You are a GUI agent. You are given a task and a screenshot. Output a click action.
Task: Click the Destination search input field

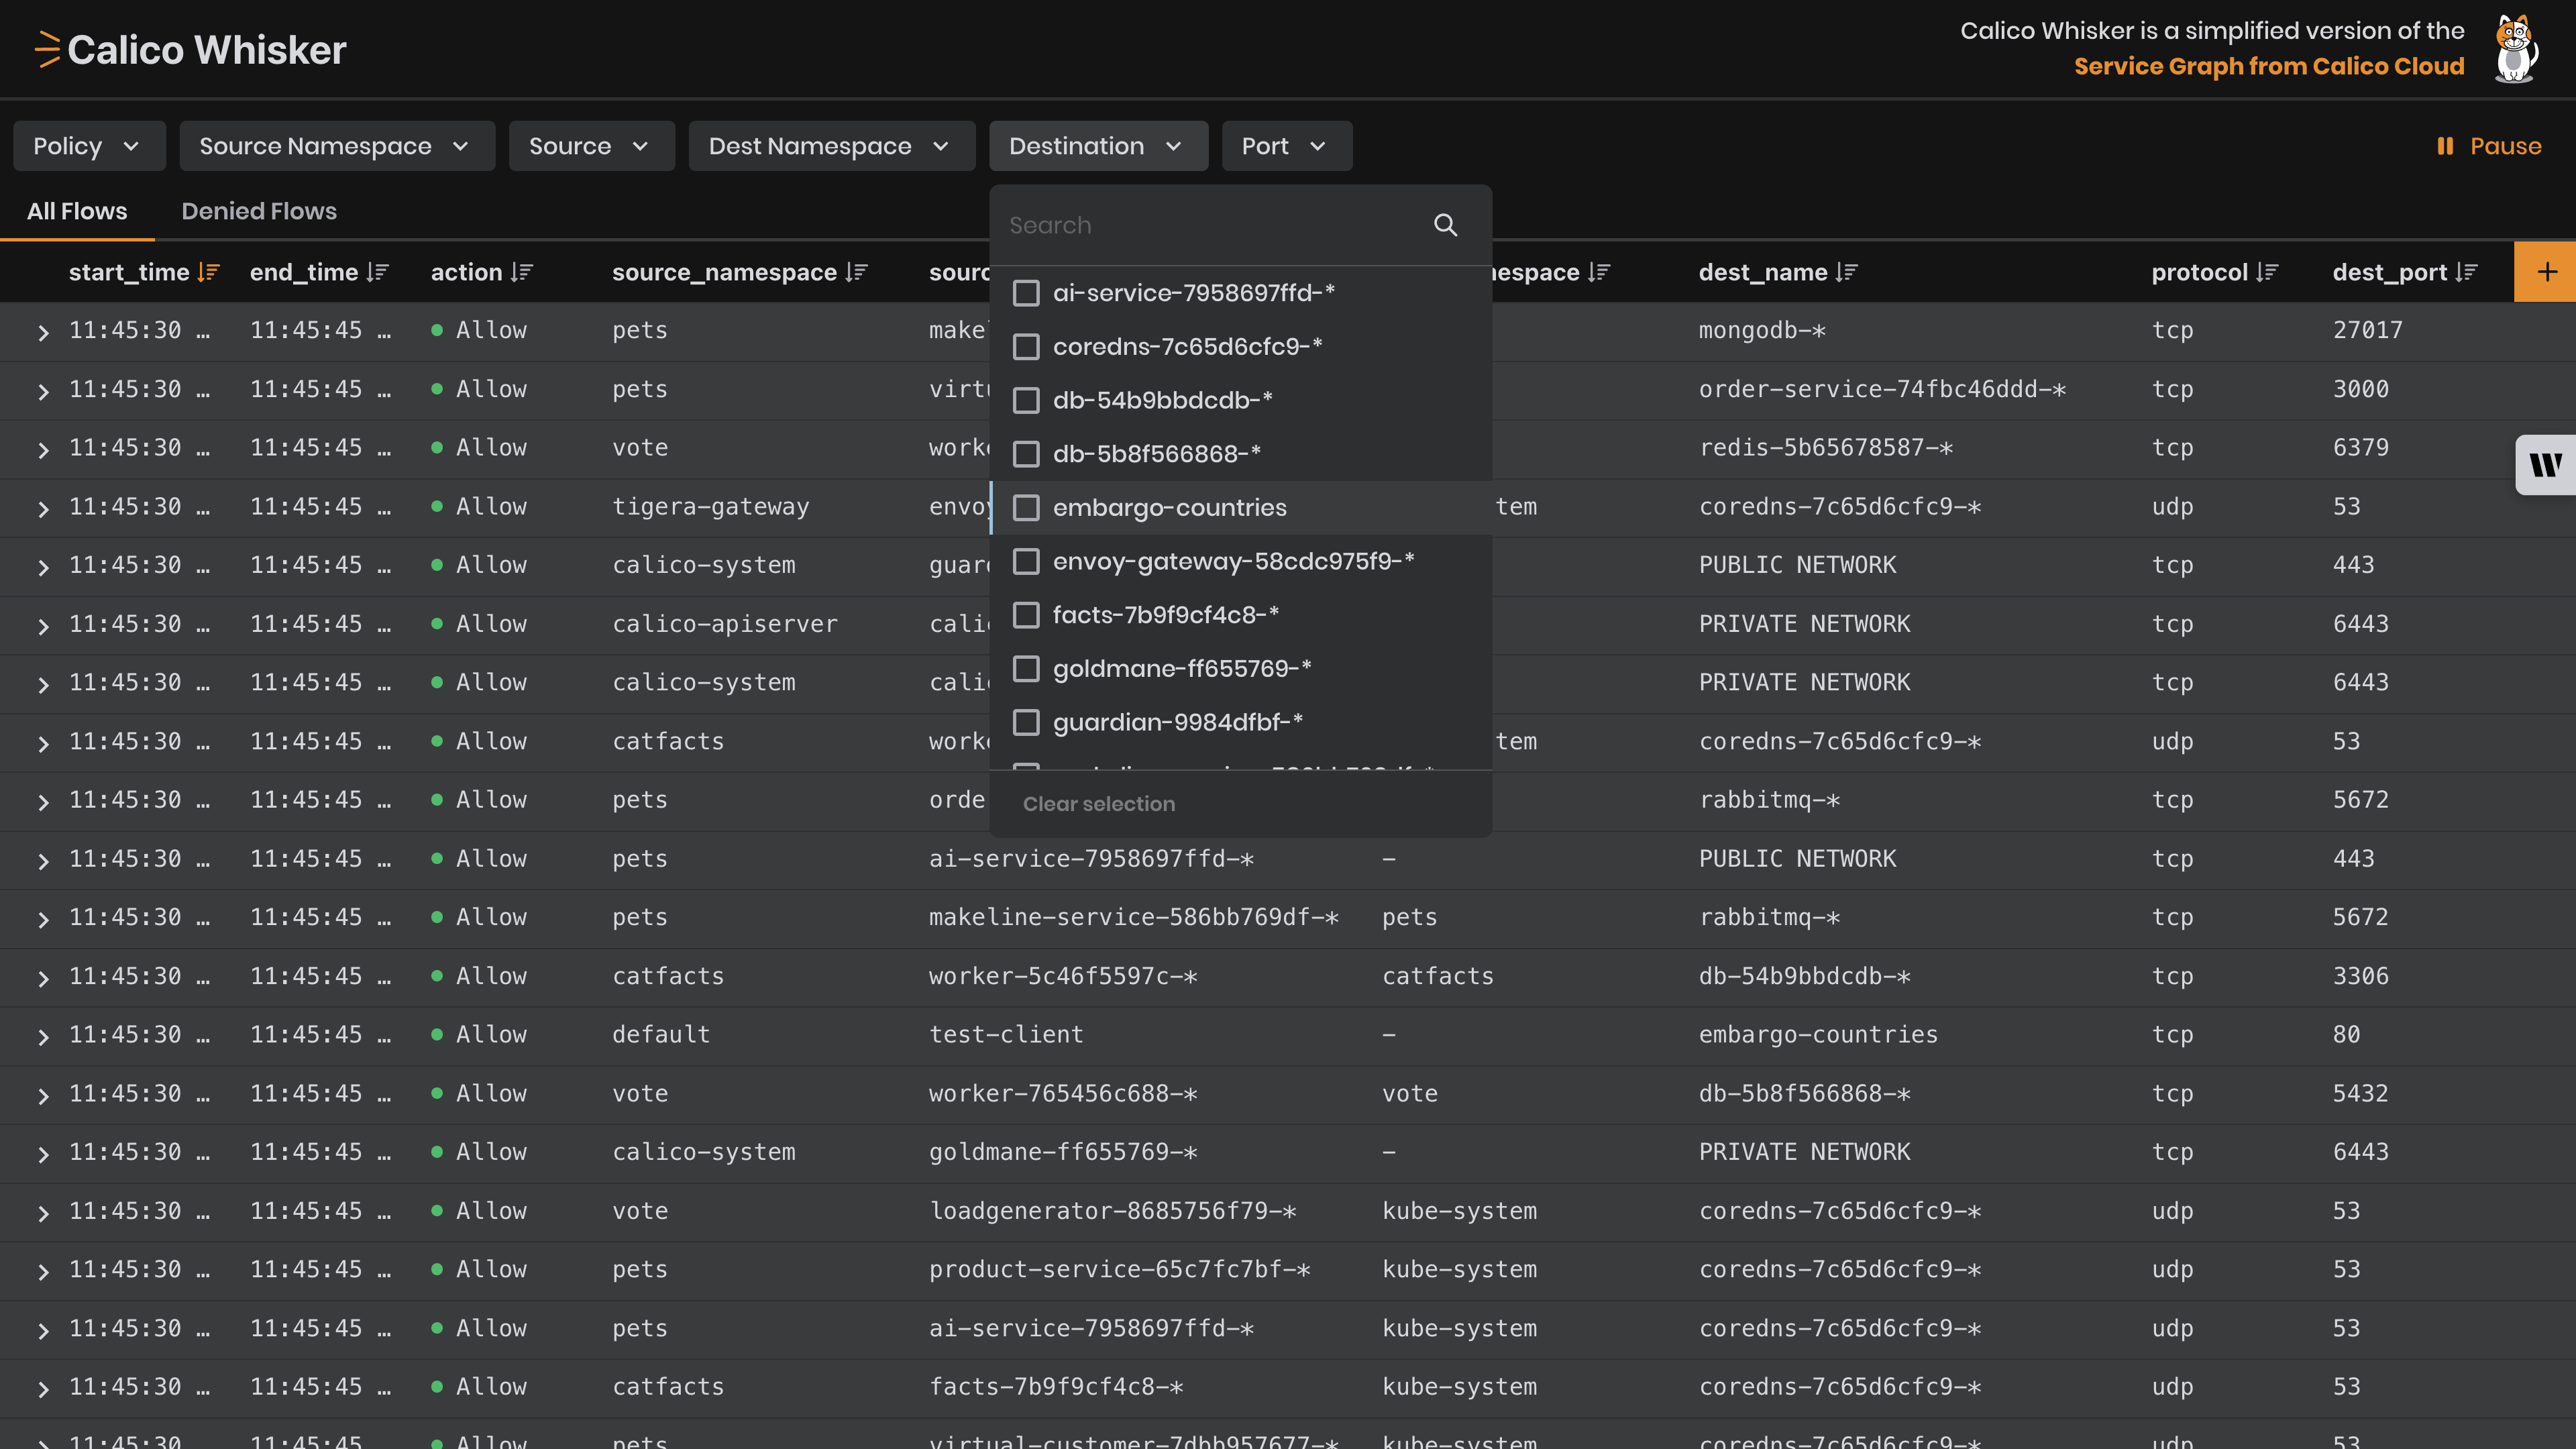coord(1214,225)
